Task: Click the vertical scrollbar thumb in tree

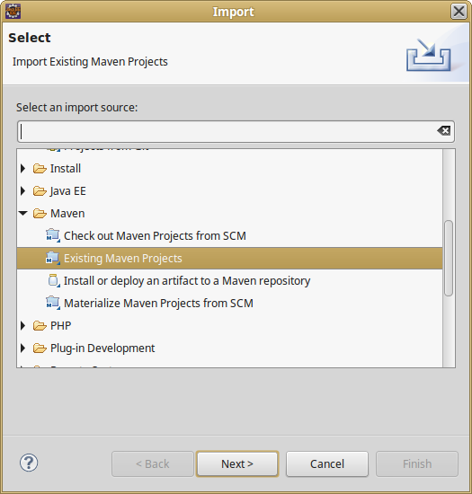Action: 449,258
